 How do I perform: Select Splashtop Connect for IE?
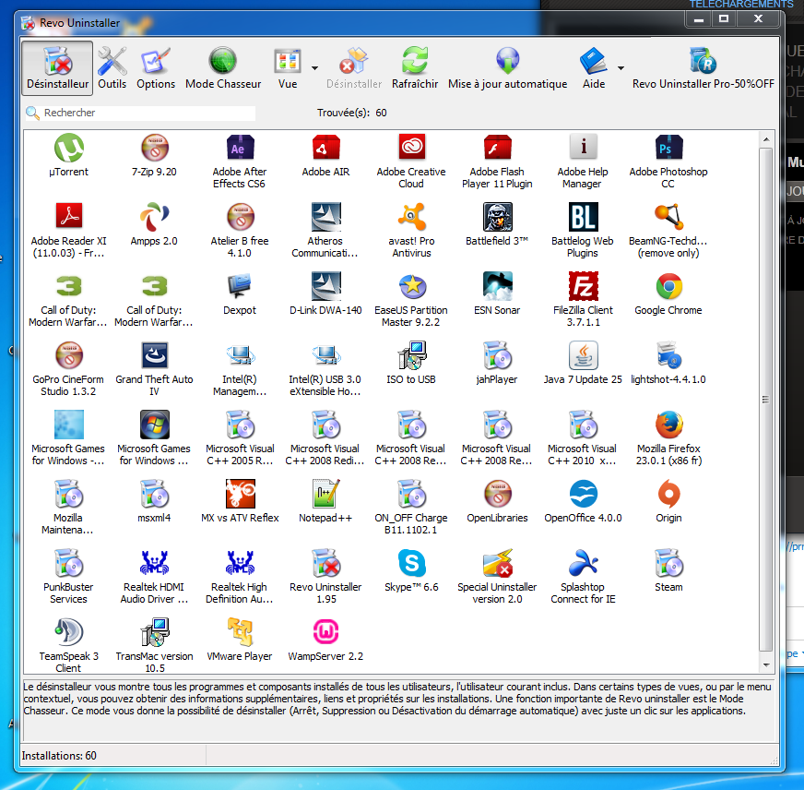click(x=583, y=577)
